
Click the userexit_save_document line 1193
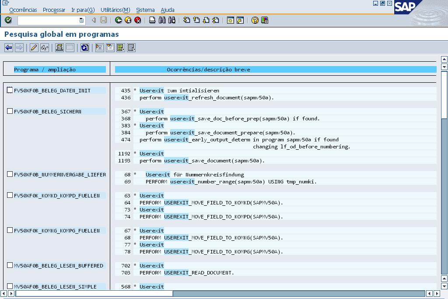coord(202,161)
